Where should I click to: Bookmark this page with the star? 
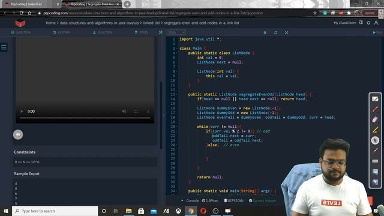(315, 13)
